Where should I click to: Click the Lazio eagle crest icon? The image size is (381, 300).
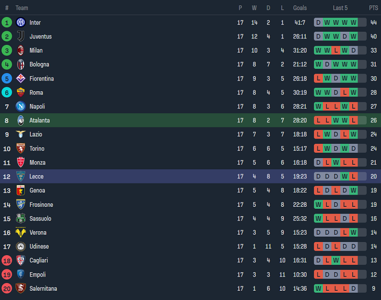click(x=21, y=134)
